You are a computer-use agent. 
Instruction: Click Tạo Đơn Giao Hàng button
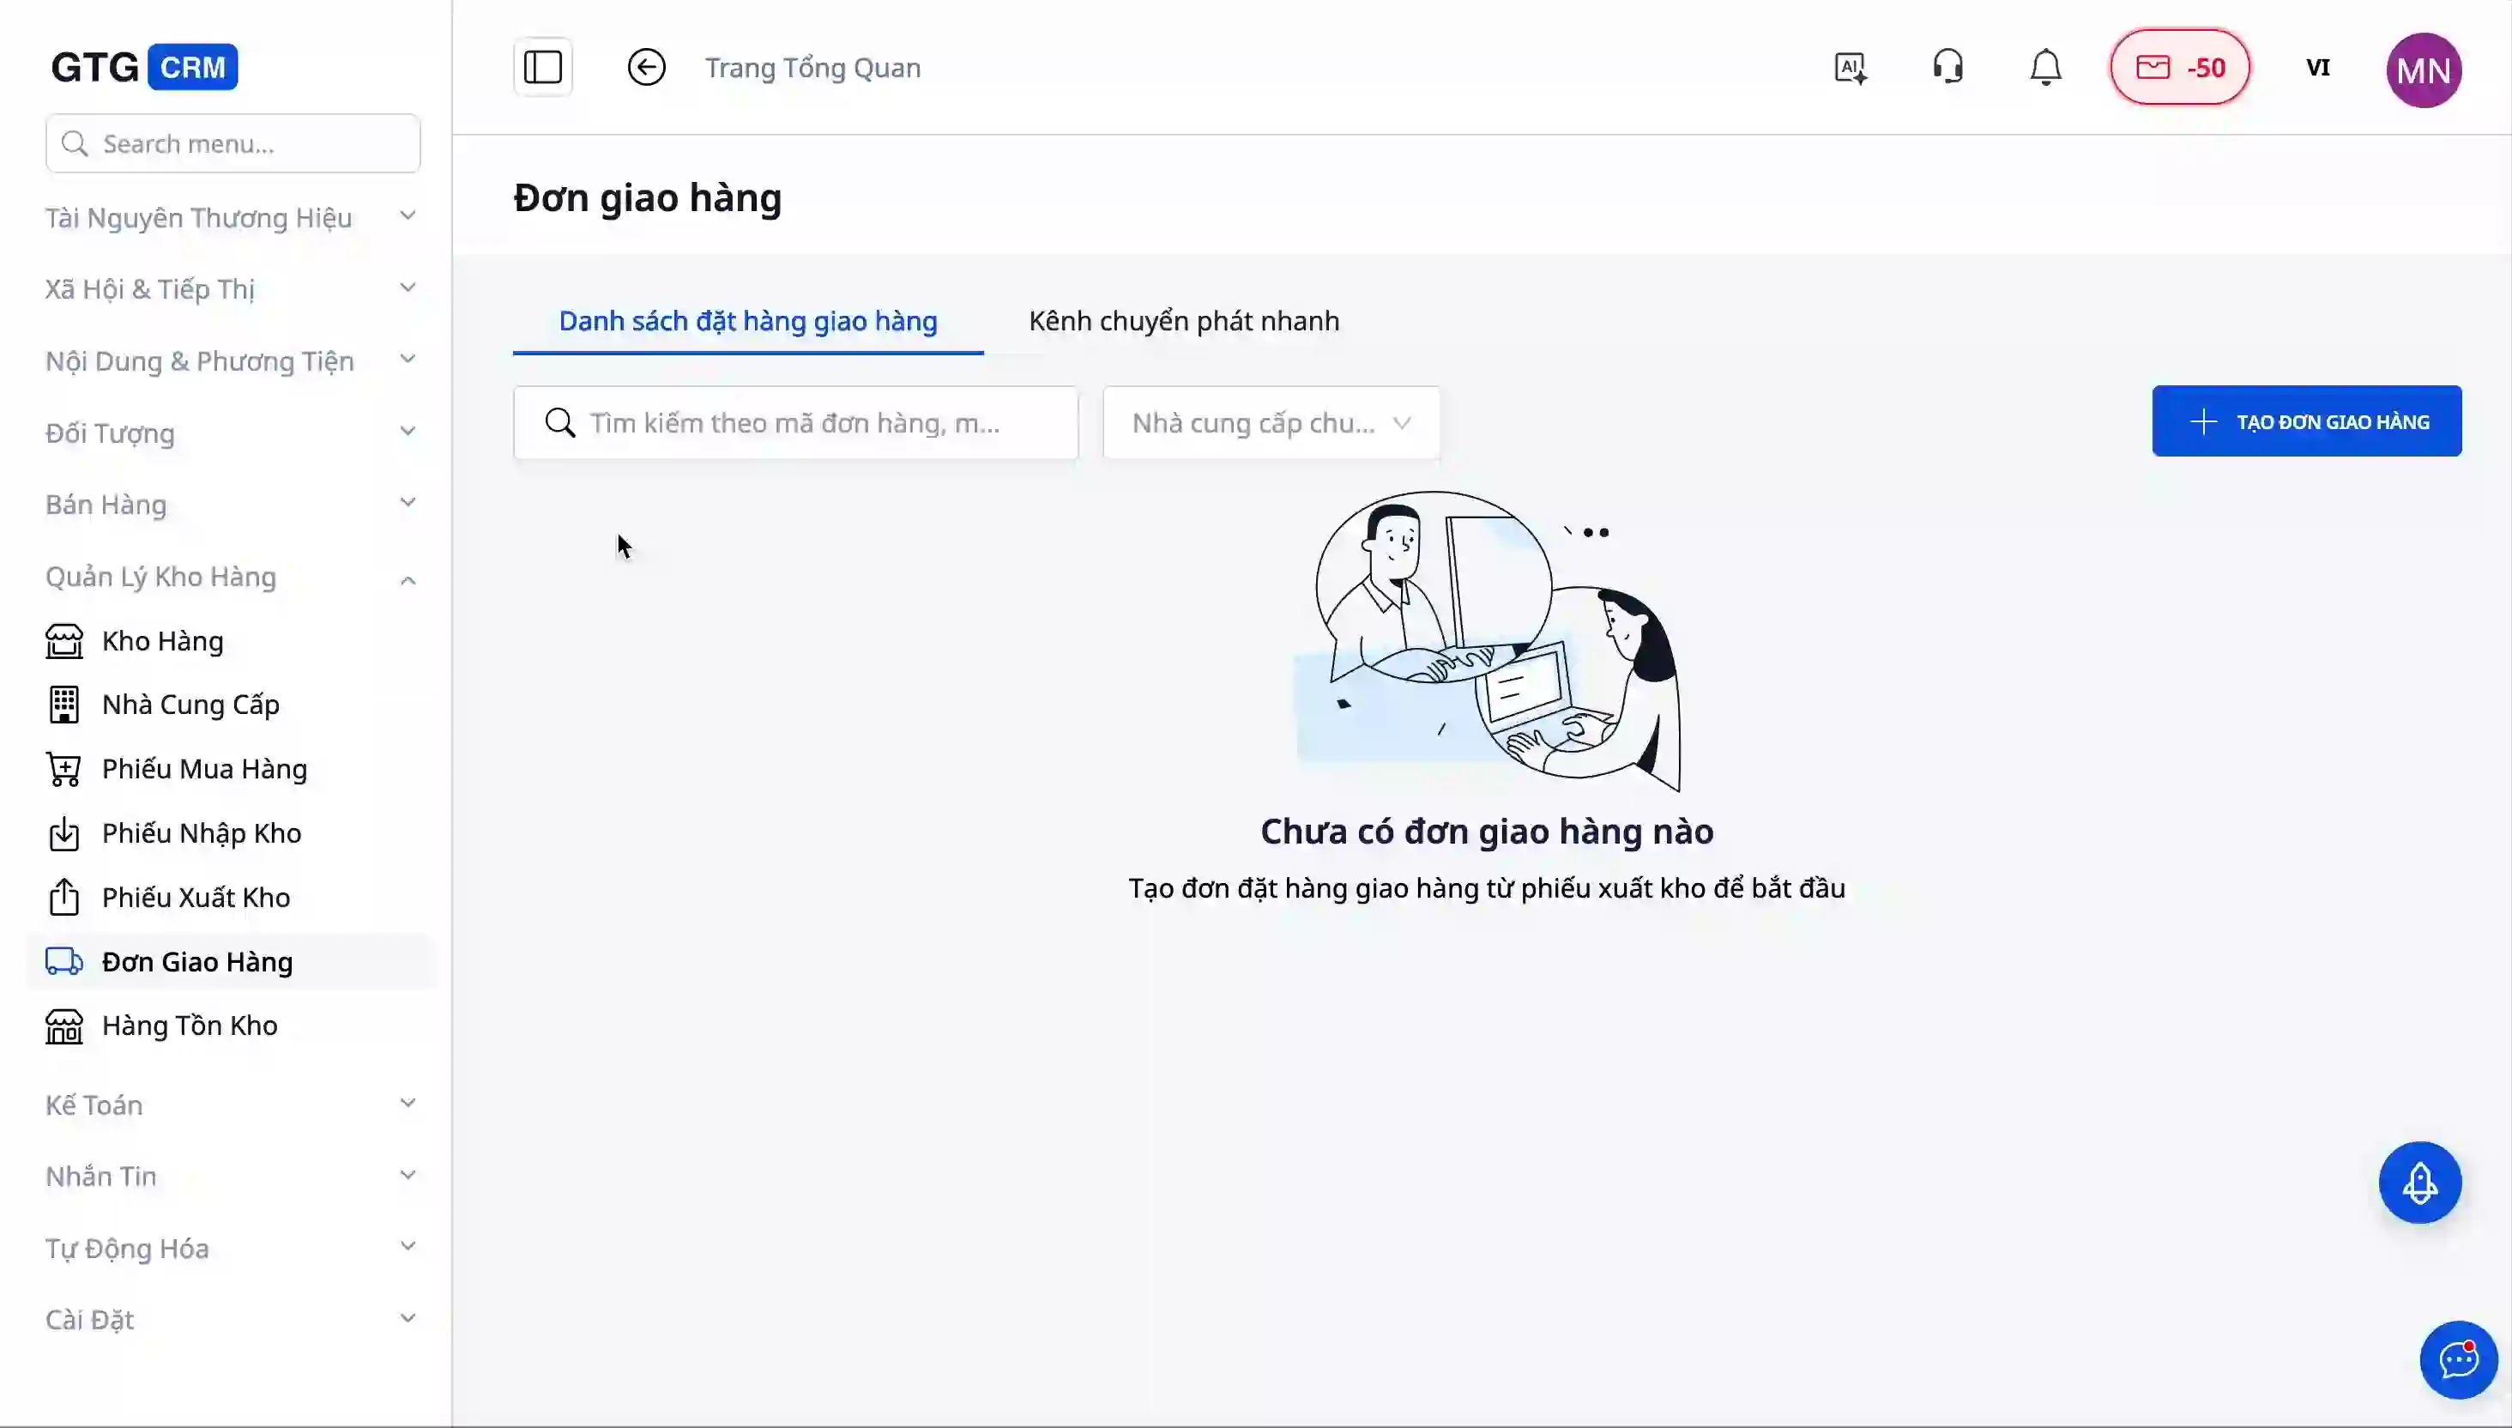point(2306,421)
